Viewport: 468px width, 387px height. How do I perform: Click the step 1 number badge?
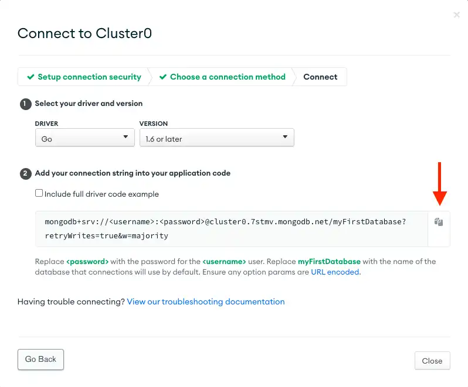25,104
